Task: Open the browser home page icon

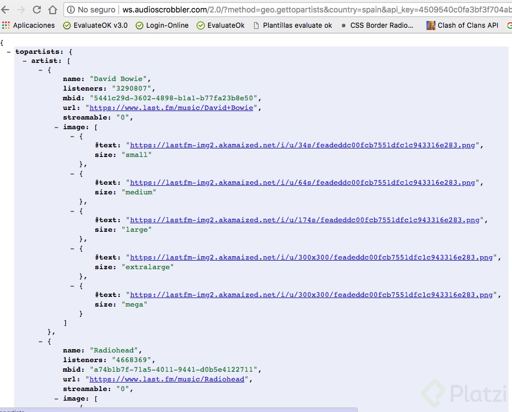Action: coord(53,10)
